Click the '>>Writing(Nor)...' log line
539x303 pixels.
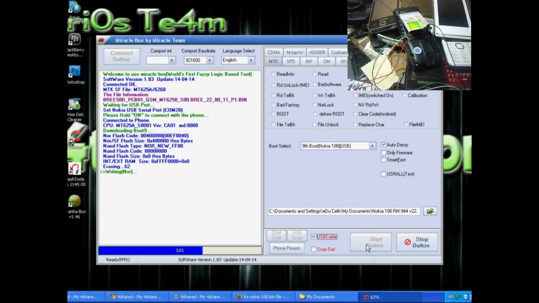pyautogui.click(x=119, y=172)
